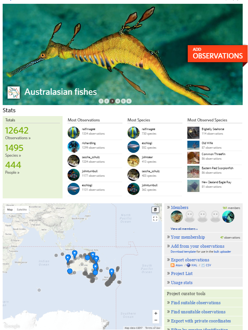The height and width of the screenshot is (330, 248).
Task: Zoom in on the map
Action: tap(155, 313)
